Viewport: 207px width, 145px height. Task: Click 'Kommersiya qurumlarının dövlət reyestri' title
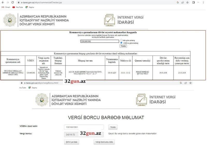[x=103, y=32]
